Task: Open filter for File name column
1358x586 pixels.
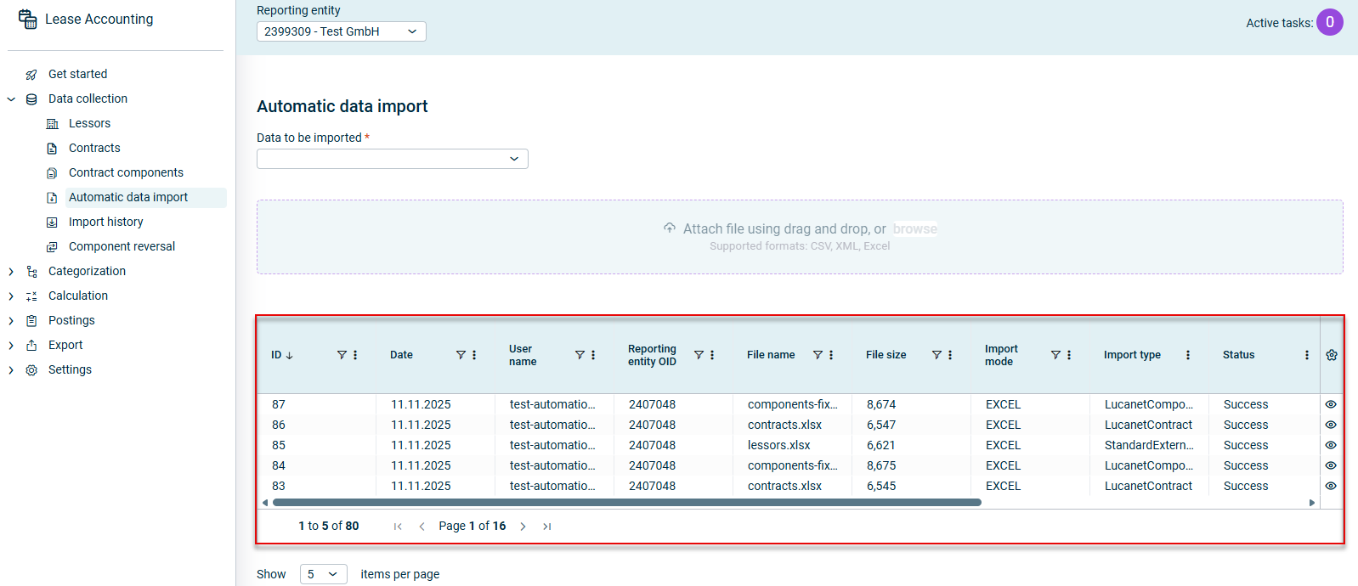Action: coord(818,355)
